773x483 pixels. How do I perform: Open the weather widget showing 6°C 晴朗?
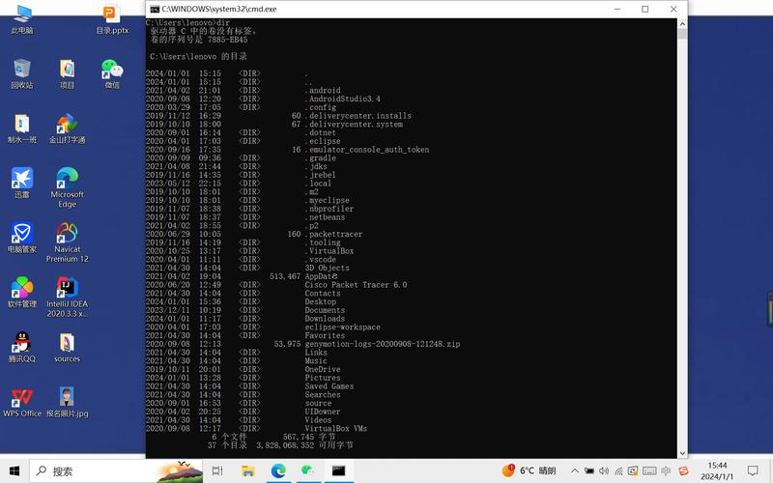point(529,470)
